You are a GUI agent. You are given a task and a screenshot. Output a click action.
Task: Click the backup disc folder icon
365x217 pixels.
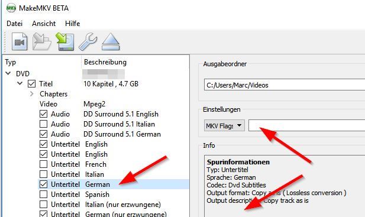click(x=42, y=41)
